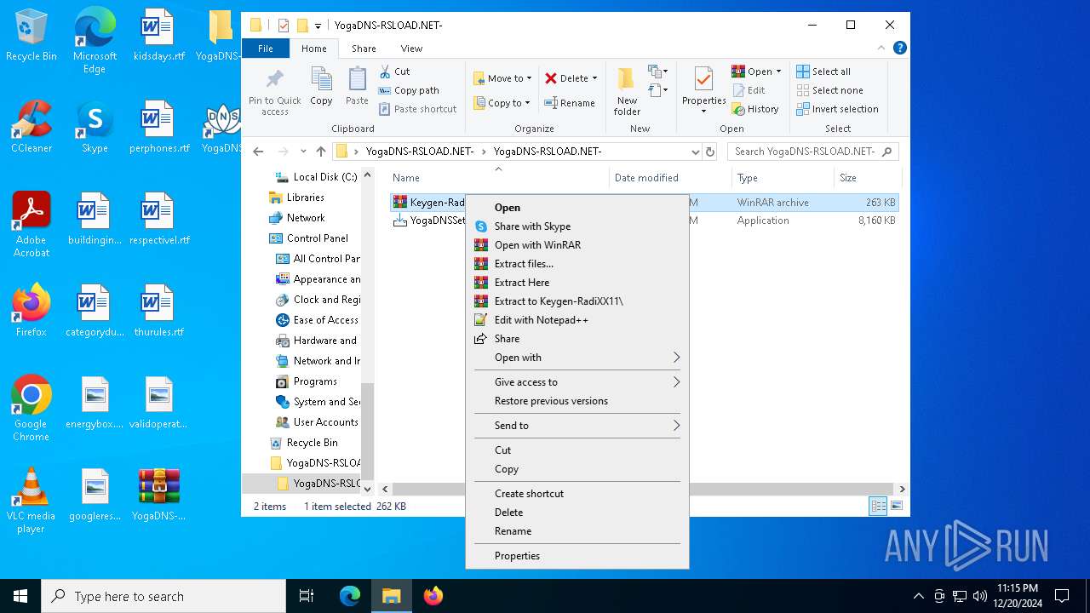Choose Open with WinRAR

tap(577, 245)
